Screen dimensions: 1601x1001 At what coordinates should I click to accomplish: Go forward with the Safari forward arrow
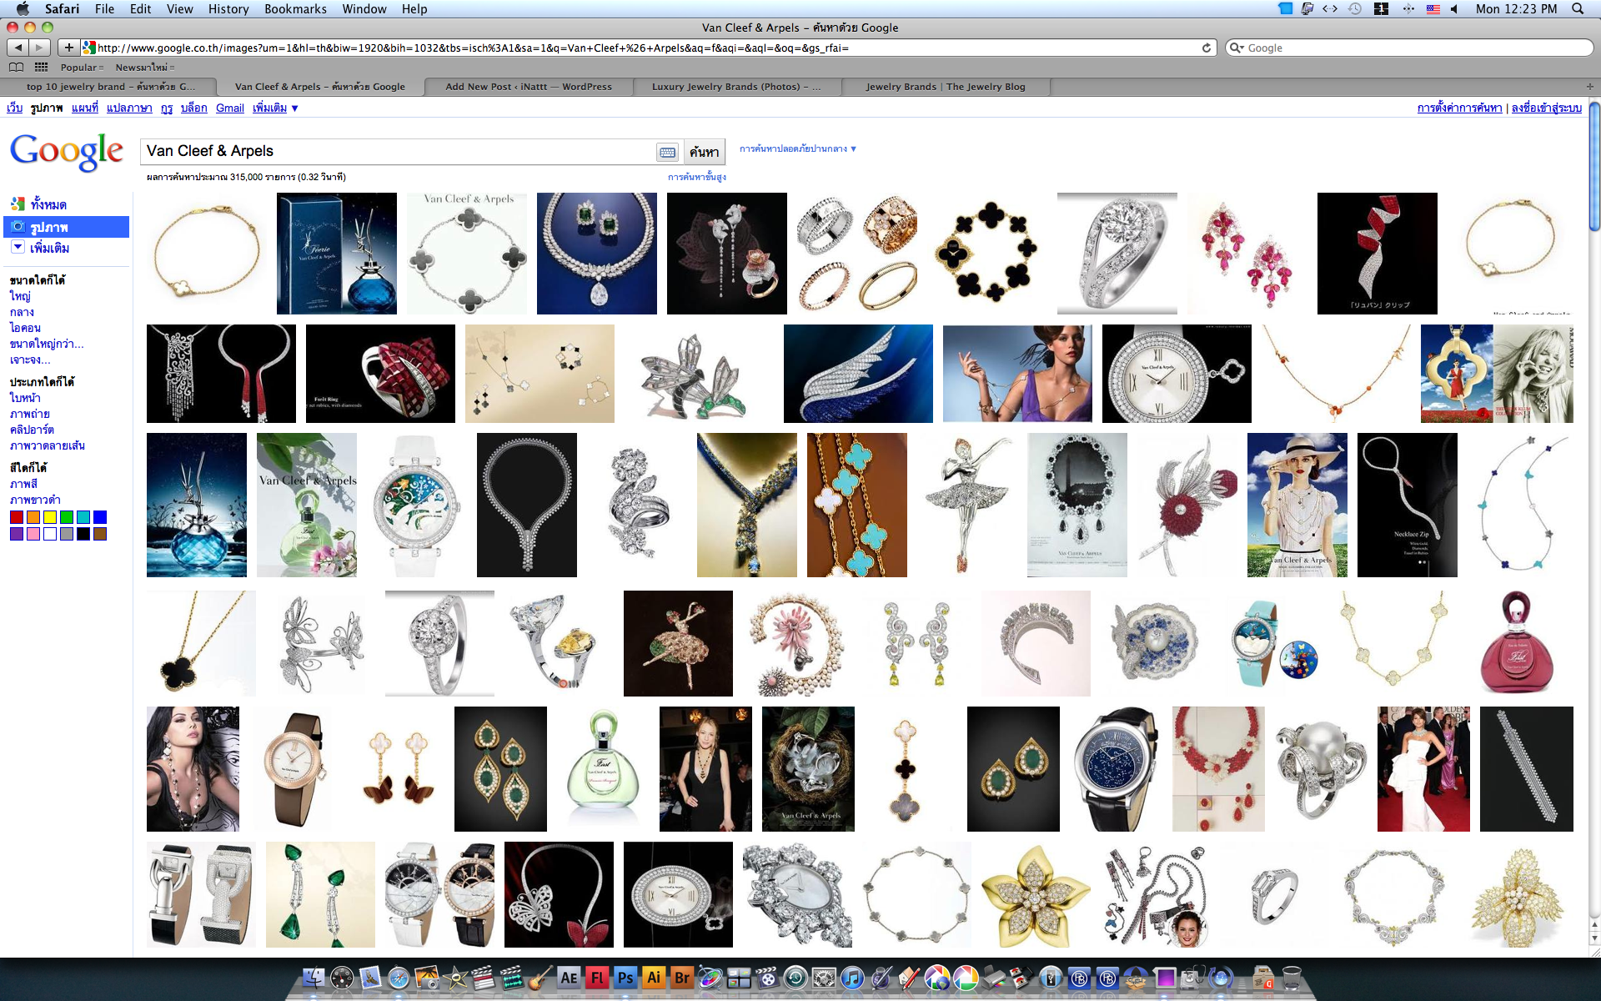39,48
